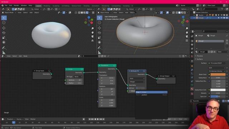Toggle Studio collection exclude checkbox
The width and height of the screenshot is (229, 129).
pos(216,15)
